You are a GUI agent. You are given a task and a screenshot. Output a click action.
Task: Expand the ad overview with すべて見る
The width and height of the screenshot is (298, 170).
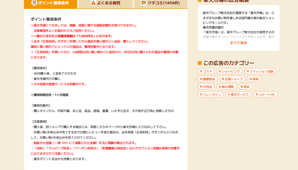(x=238, y=43)
